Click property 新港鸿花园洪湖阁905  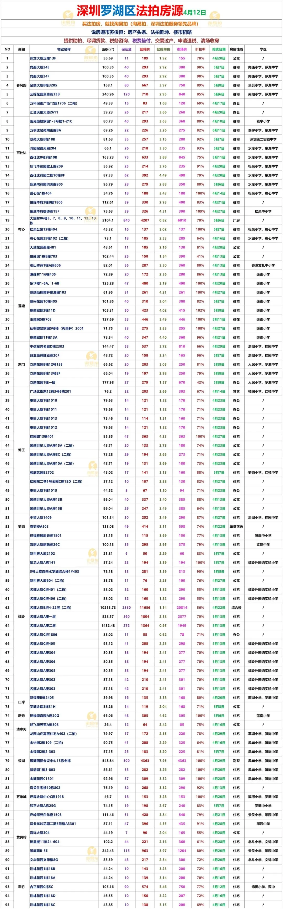click(x=46, y=184)
